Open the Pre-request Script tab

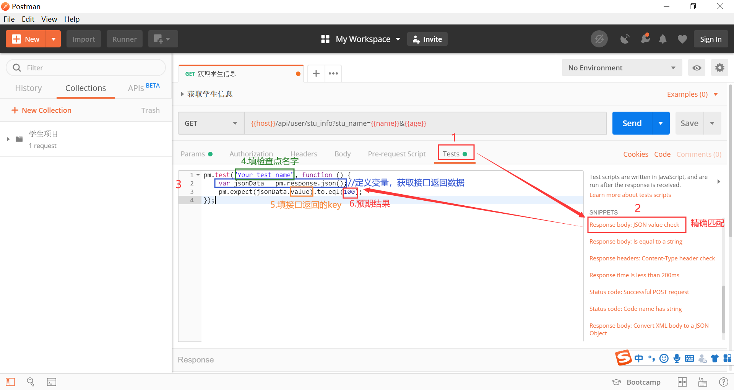pyautogui.click(x=397, y=154)
